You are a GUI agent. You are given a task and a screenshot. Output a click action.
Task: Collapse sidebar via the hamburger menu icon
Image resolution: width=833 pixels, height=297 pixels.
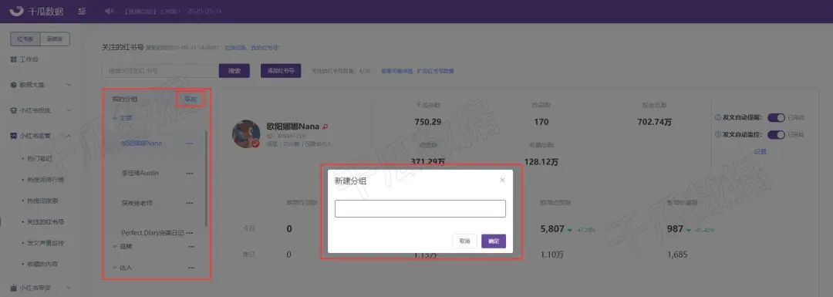[81, 11]
